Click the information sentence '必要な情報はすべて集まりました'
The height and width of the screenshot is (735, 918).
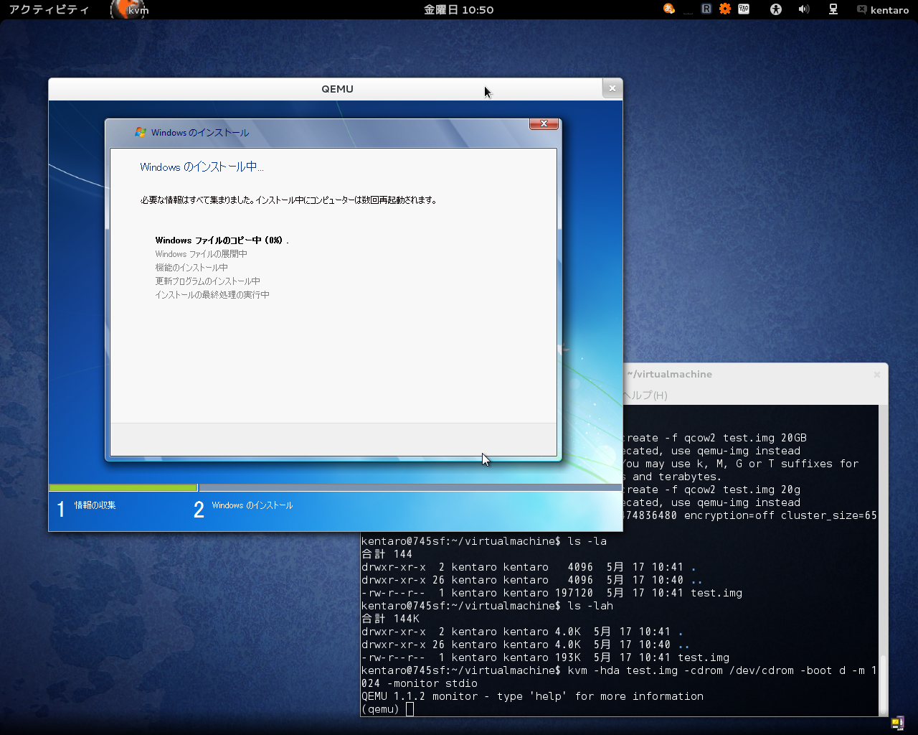[x=288, y=200]
